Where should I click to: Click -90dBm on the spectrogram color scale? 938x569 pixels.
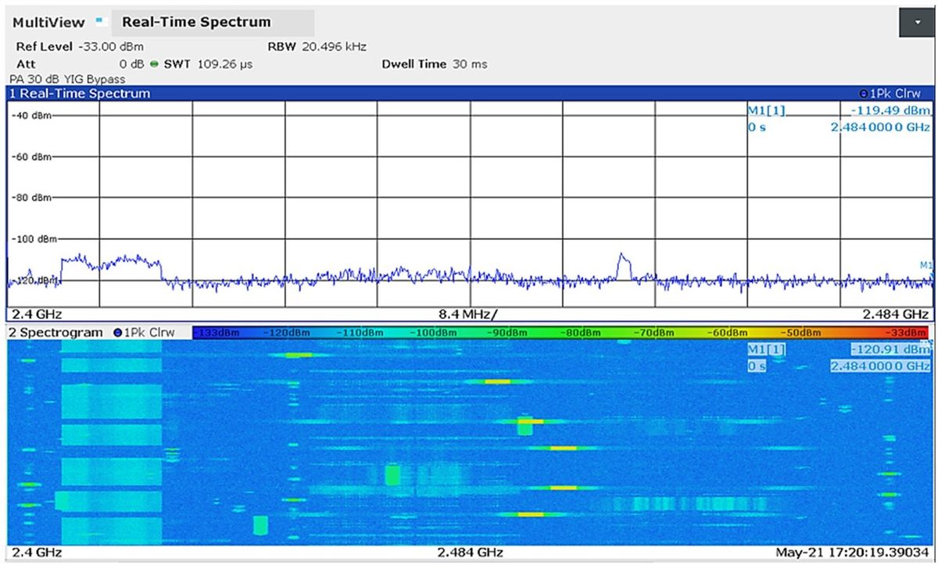[x=508, y=332]
